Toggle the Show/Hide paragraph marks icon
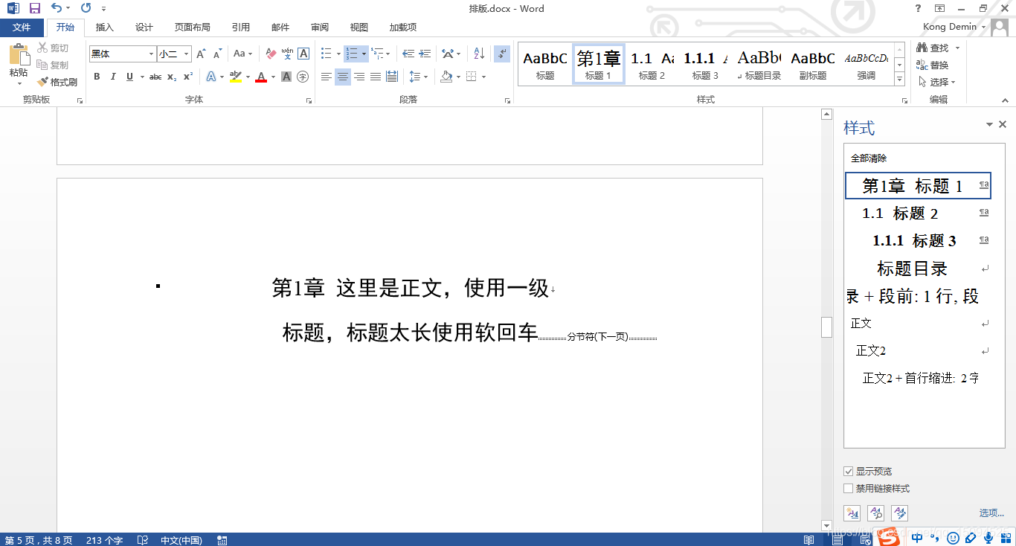The width and height of the screenshot is (1016, 546). [500, 54]
